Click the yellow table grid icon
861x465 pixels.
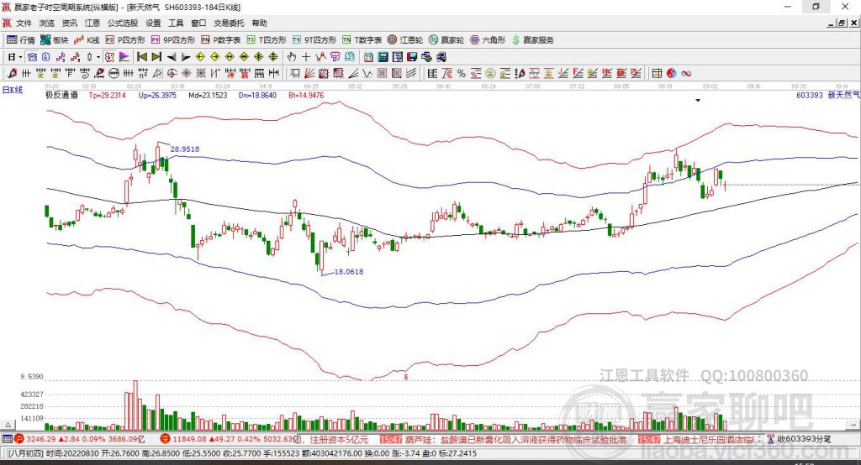point(657,74)
